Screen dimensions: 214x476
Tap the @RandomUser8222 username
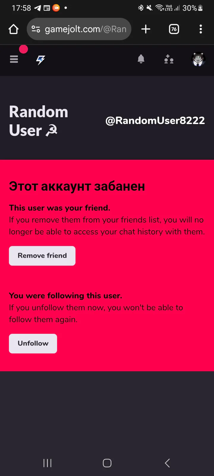pos(155,120)
